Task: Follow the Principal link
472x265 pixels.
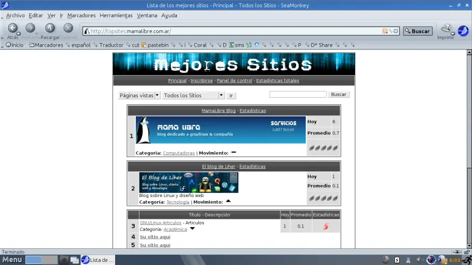Action: point(177,81)
